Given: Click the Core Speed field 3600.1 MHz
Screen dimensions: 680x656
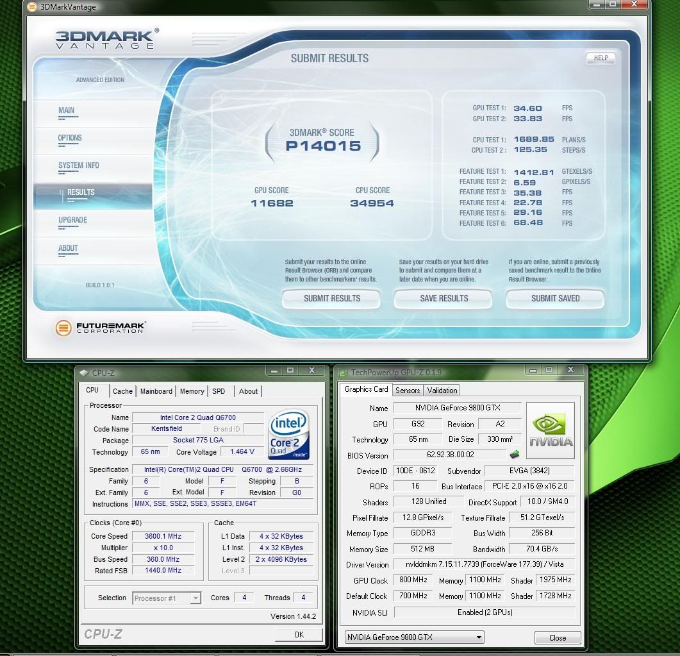Looking at the screenshot, I should click(163, 536).
